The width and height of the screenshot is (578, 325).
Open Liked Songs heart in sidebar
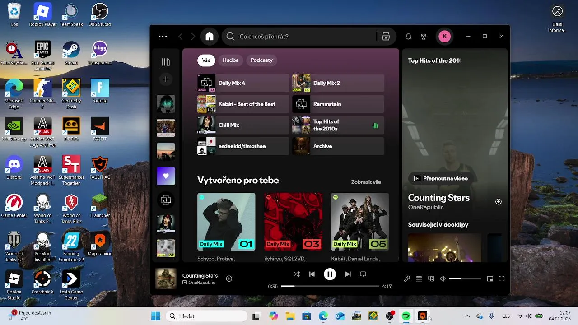tap(166, 176)
